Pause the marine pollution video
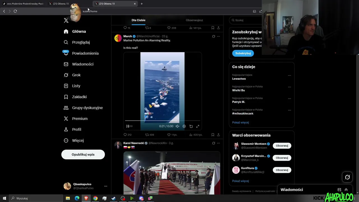 point(128,126)
